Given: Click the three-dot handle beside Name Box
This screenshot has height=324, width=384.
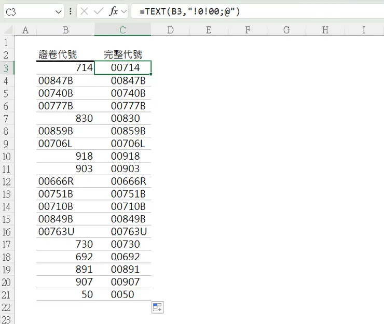Looking at the screenshot, I should pyautogui.click(x=71, y=11).
